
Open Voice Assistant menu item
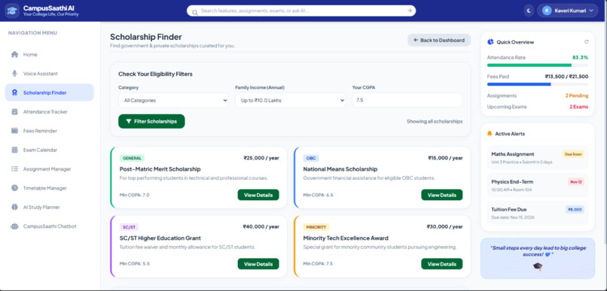click(x=50, y=74)
